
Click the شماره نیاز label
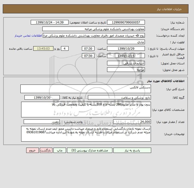point(177,22)
